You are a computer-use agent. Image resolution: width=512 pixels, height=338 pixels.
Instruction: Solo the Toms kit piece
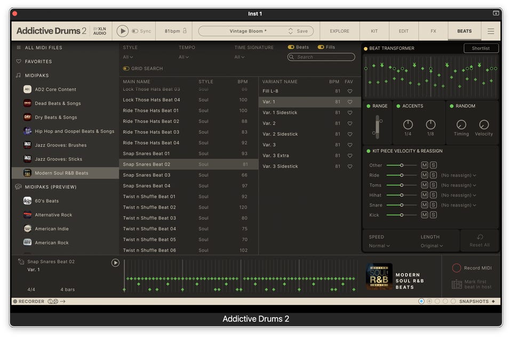click(x=433, y=185)
